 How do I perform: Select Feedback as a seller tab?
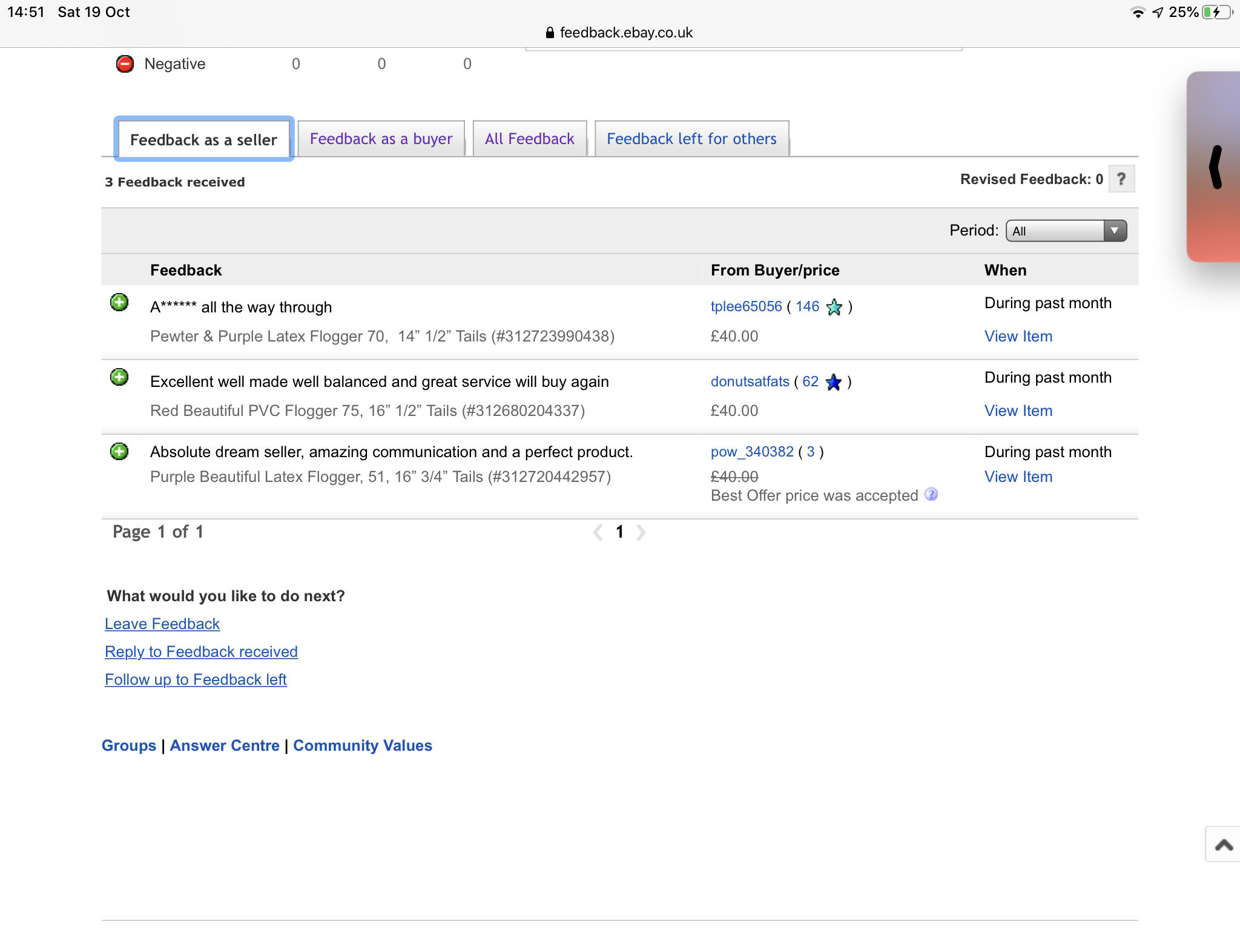click(203, 139)
